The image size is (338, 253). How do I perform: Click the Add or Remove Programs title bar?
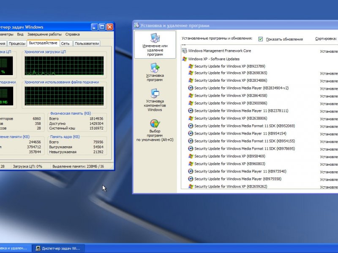tap(235, 26)
